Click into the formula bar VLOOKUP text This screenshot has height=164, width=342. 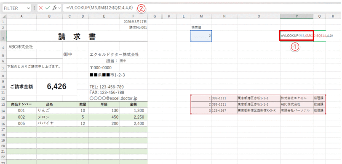click(99, 8)
